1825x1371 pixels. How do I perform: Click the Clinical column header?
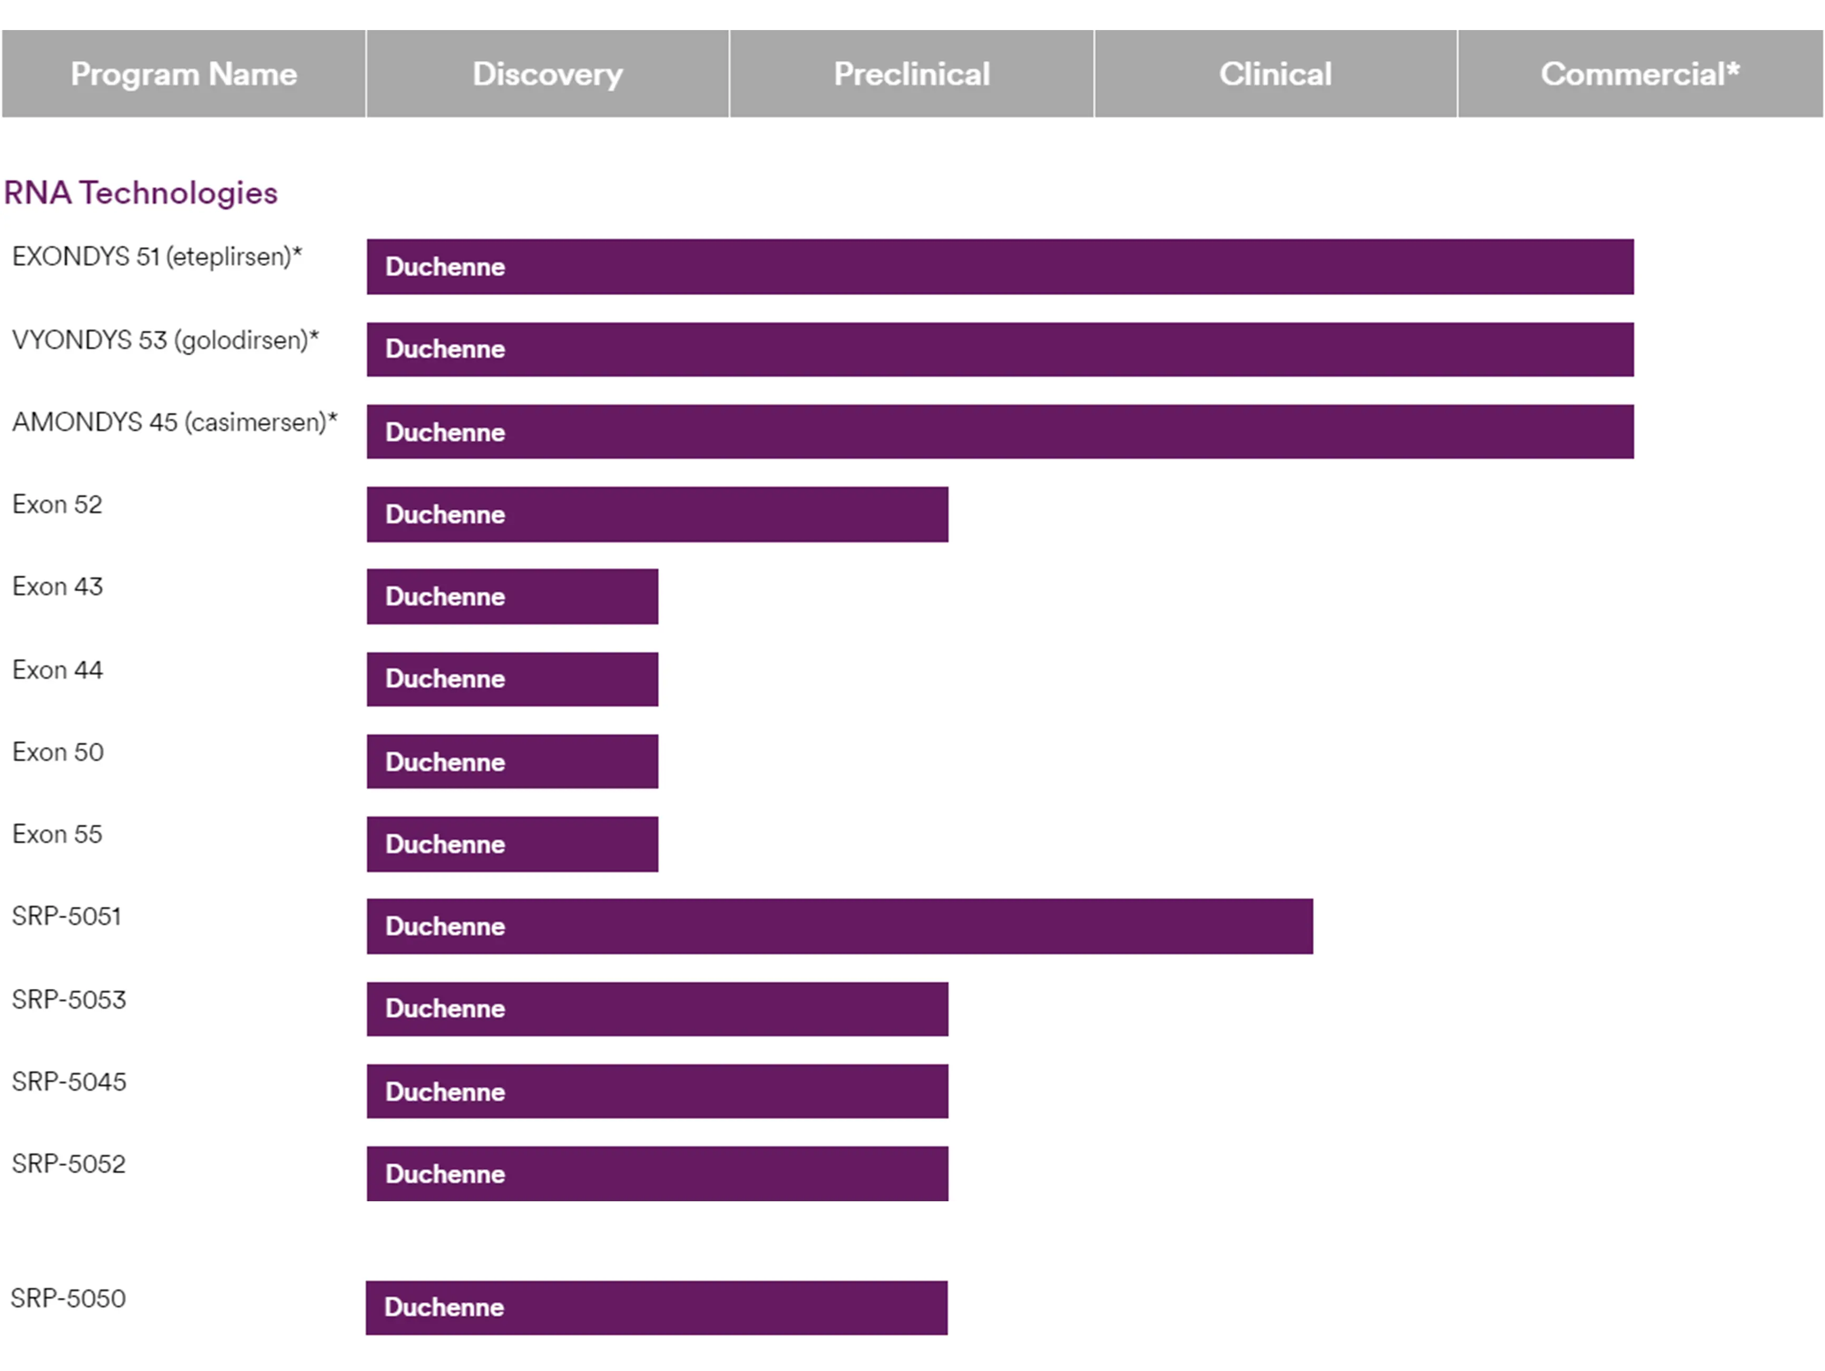[1275, 74]
